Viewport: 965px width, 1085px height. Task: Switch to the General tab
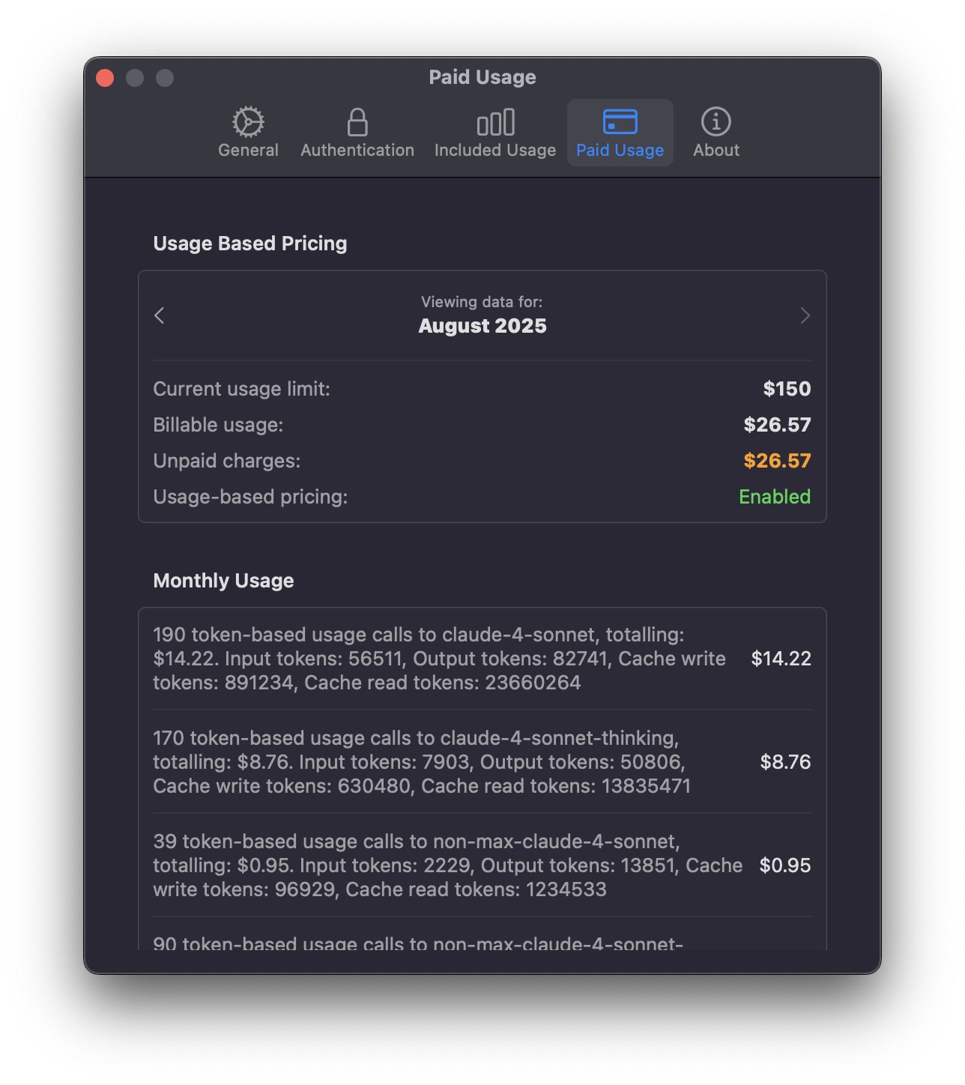(x=248, y=132)
